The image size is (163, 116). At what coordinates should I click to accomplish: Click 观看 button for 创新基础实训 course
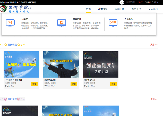pos(74,84)
